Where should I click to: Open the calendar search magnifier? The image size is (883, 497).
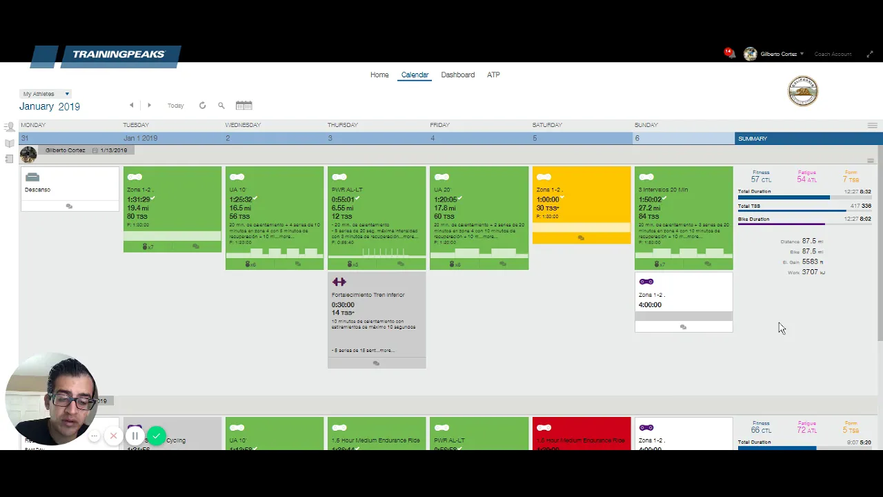(221, 106)
